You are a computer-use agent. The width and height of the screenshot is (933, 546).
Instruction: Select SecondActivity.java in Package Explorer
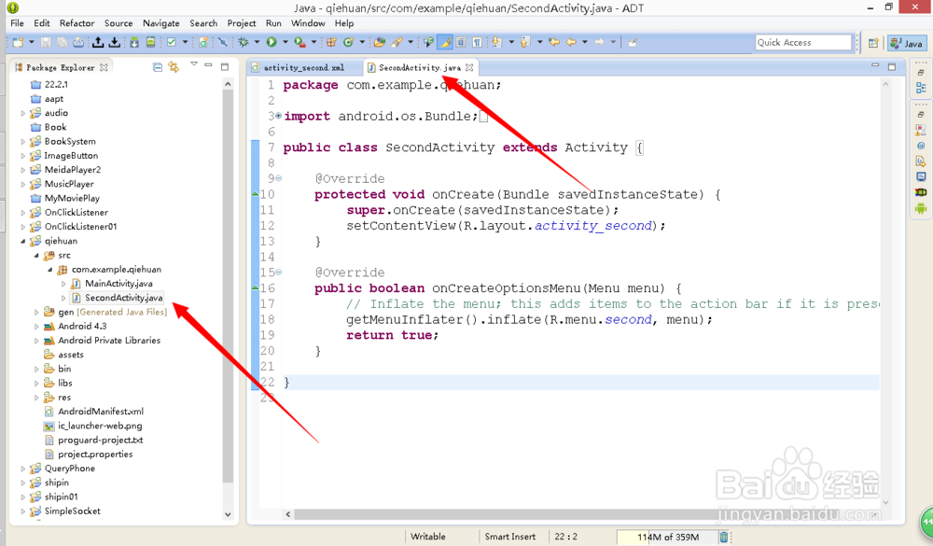click(x=123, y=298)
